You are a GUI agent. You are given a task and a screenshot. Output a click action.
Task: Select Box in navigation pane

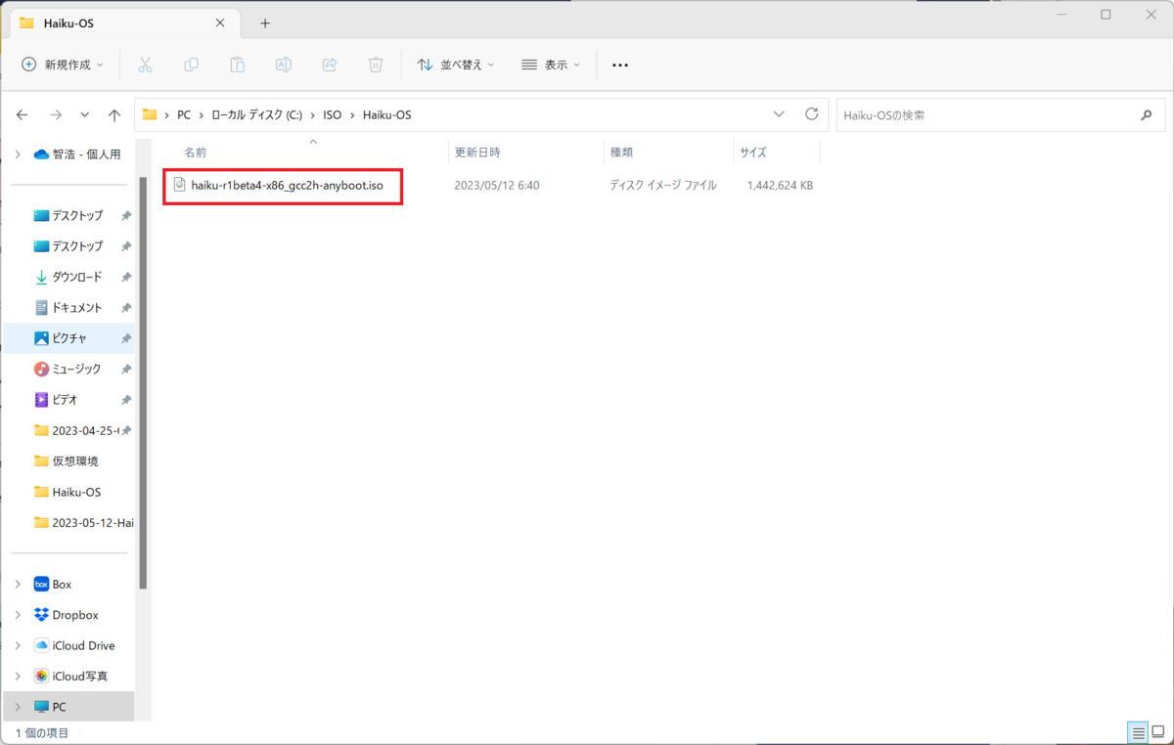point(62,584)
